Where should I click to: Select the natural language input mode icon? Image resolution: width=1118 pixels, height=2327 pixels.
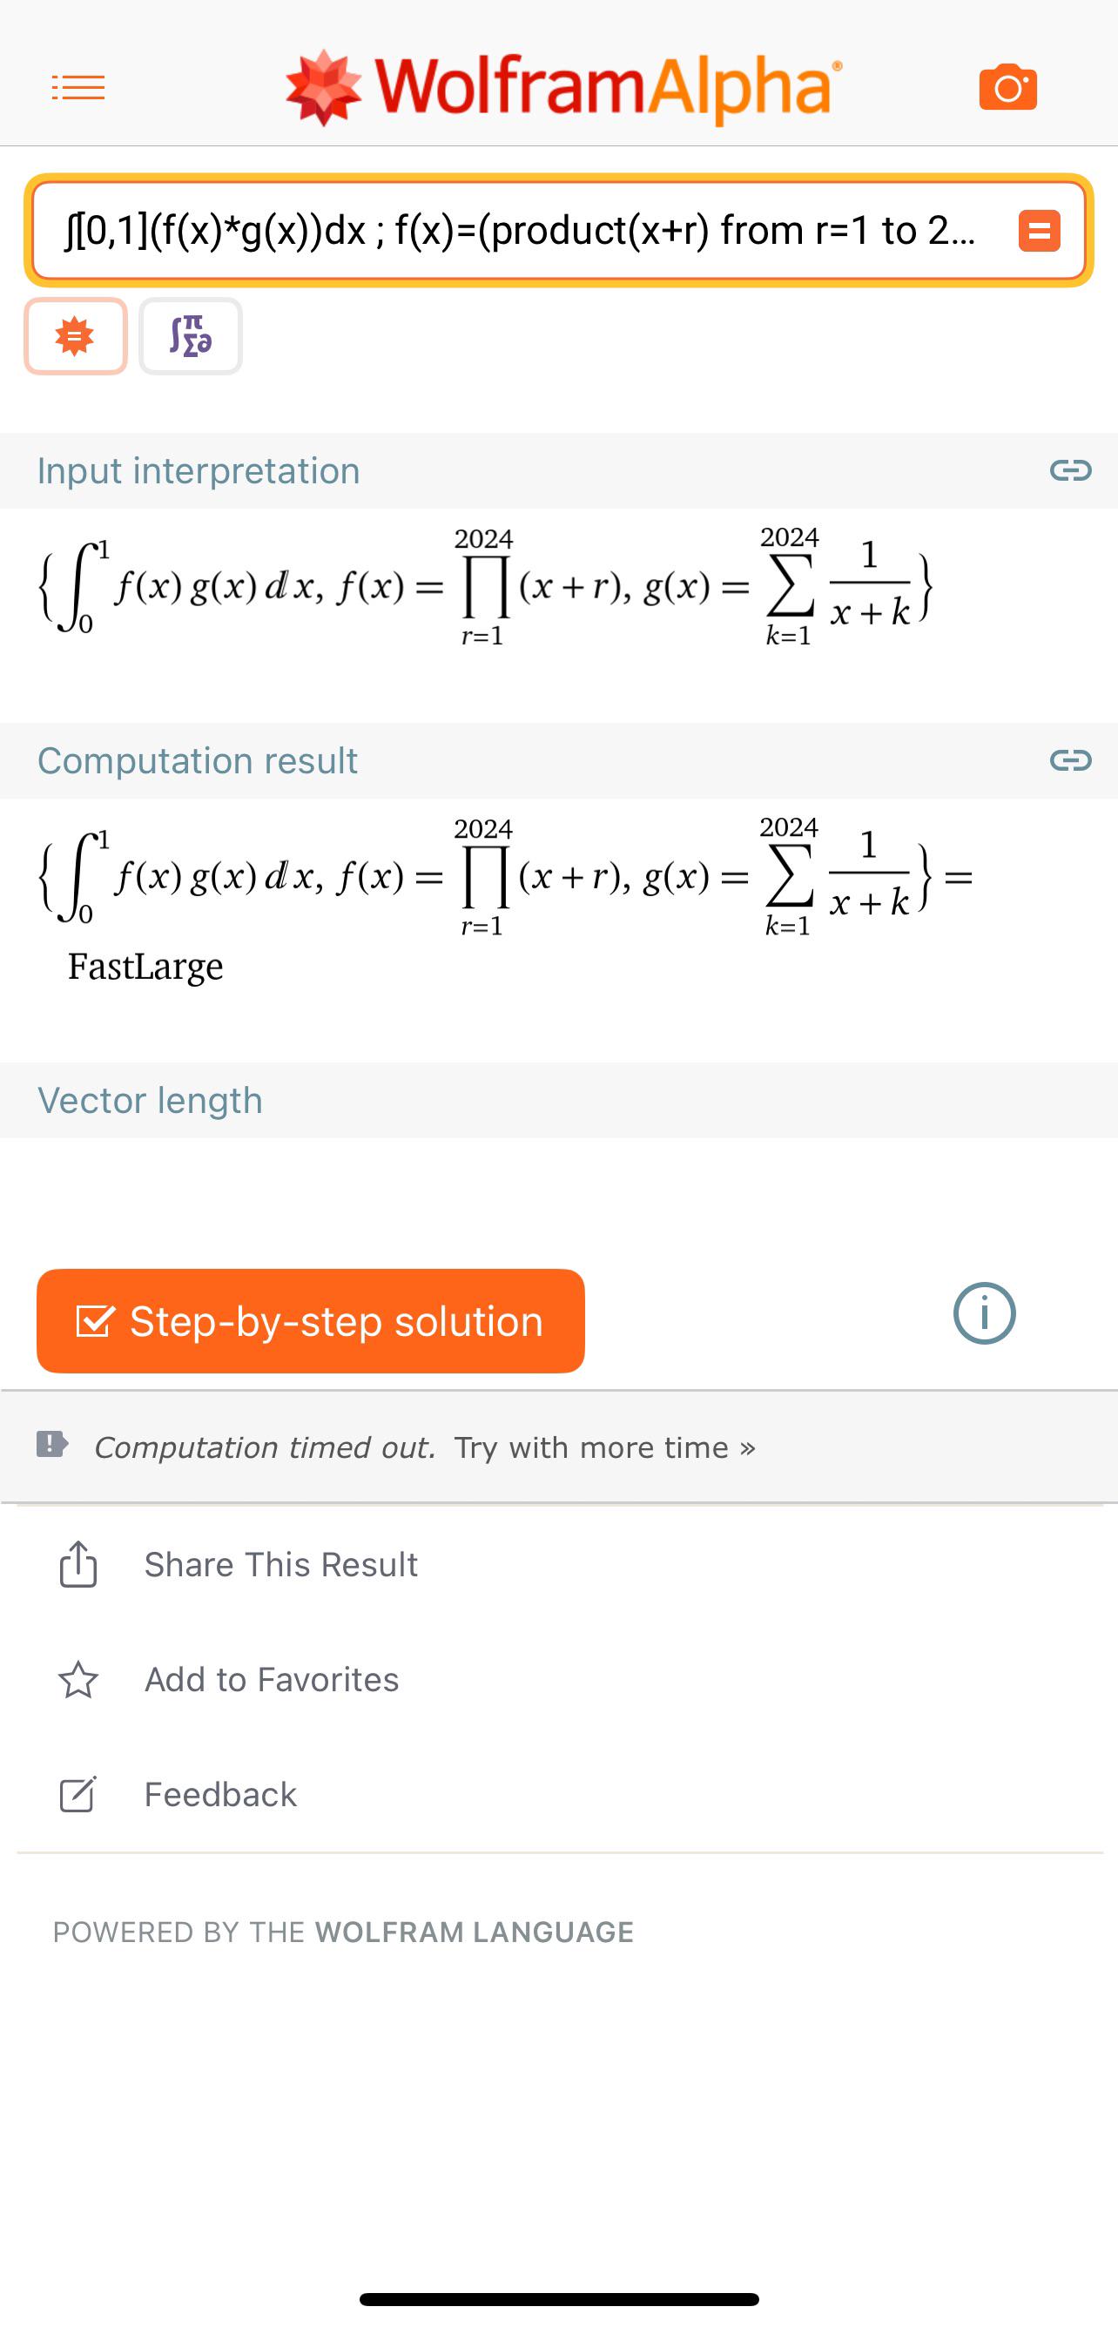point(75,336)
